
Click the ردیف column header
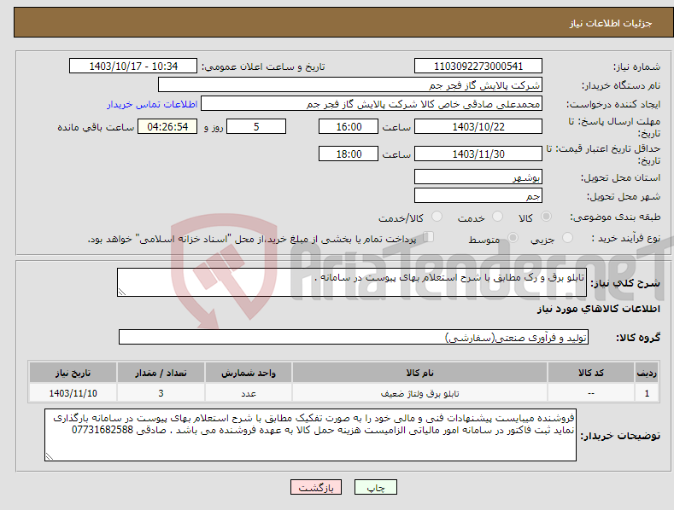(x=647, y=373)
